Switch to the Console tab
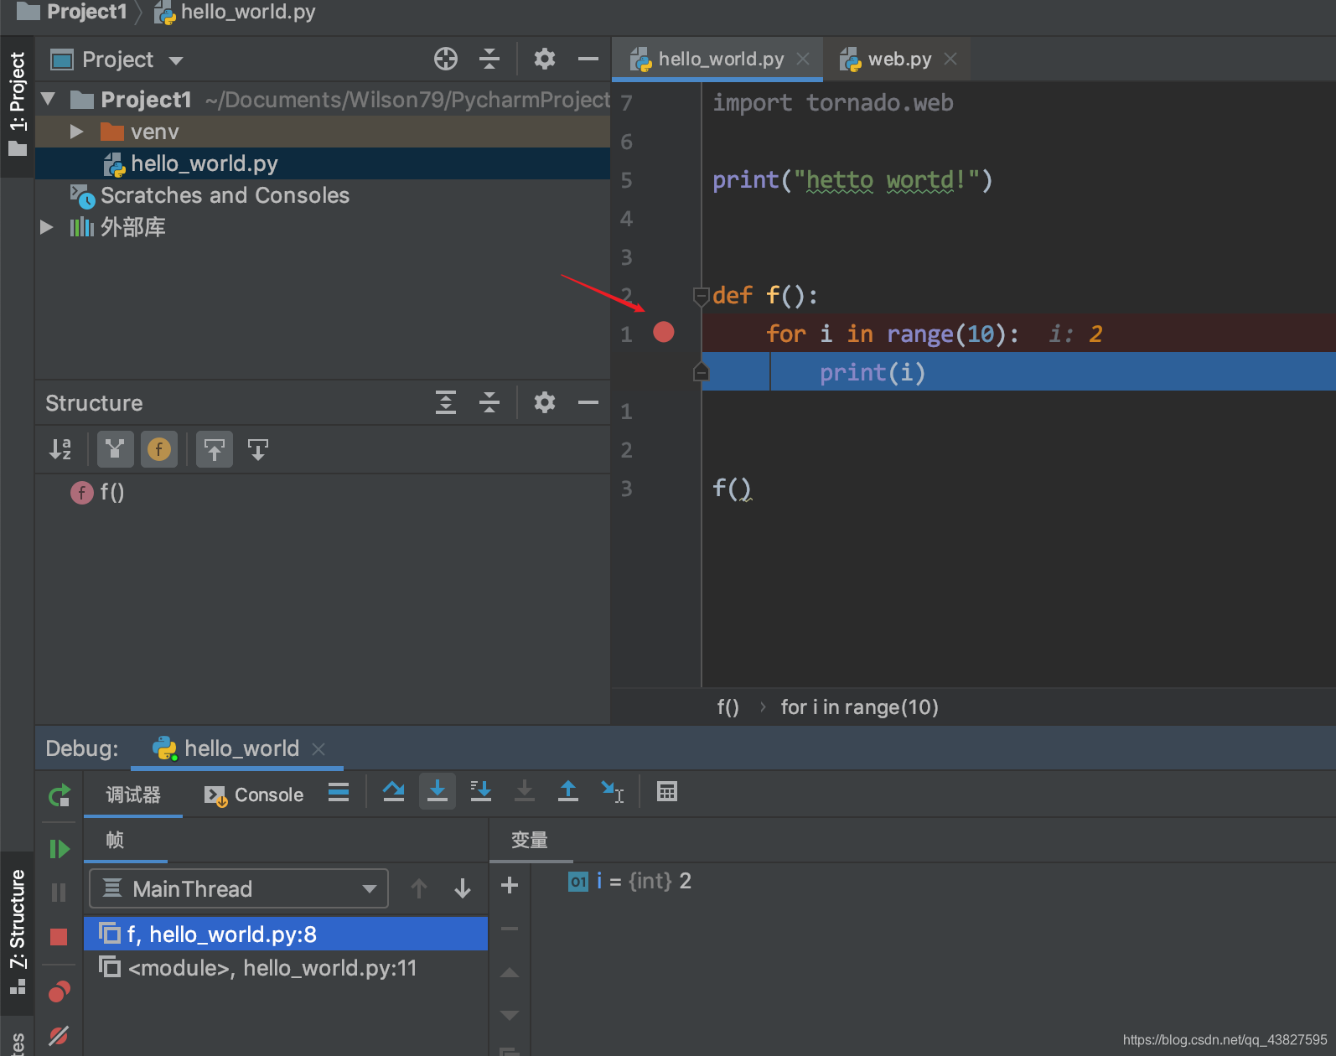The height and width of the screenshot is (1056, 1336). (254, 795)
